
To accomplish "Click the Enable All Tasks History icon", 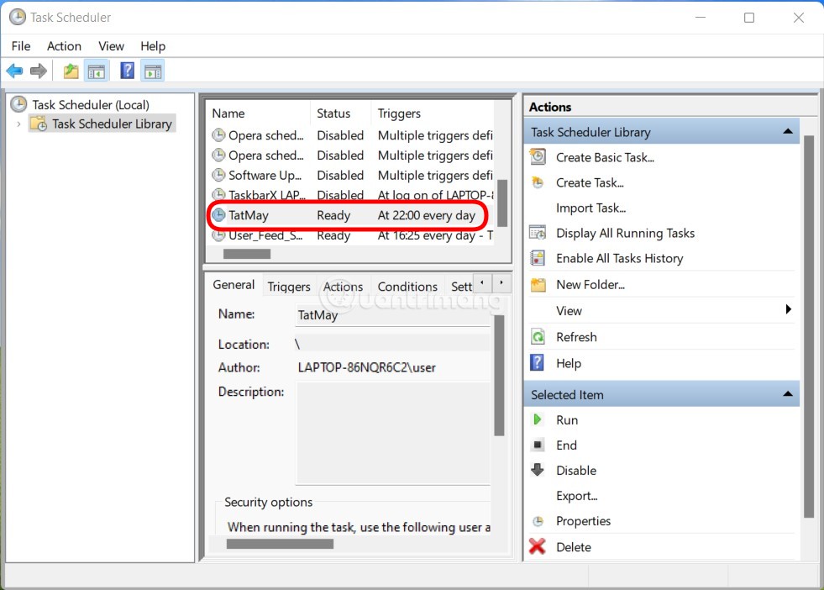I will [538, 258].
